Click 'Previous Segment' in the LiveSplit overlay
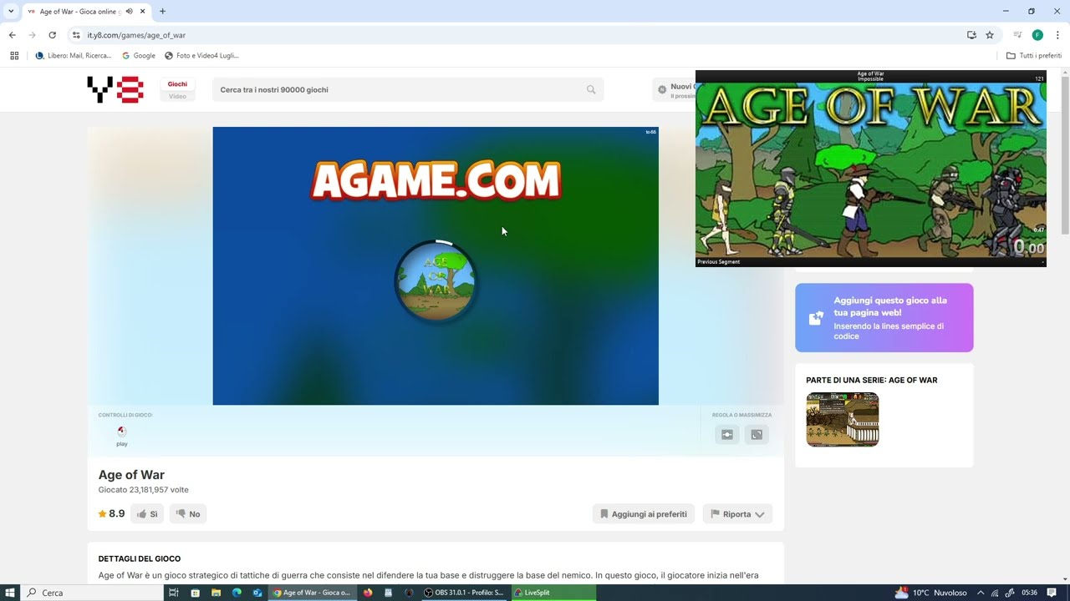This screenshot has height=601, width=1070. pos(719,261)
